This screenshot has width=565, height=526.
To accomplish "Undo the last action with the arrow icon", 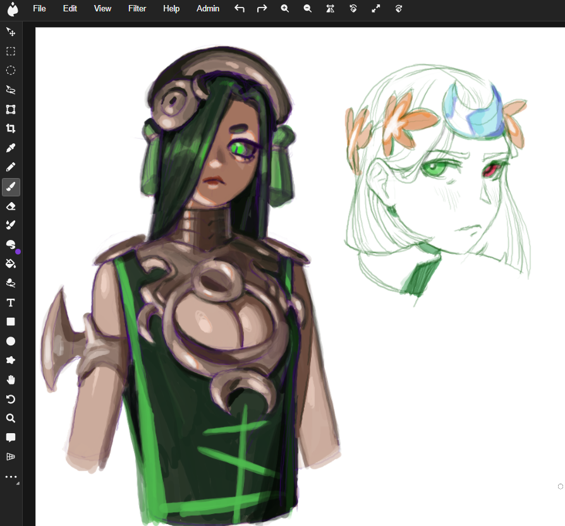I will (240, 9).
